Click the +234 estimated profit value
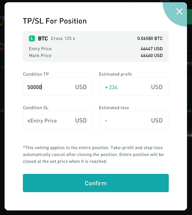Viewport: 192px width, 215px height. (111, 87)
